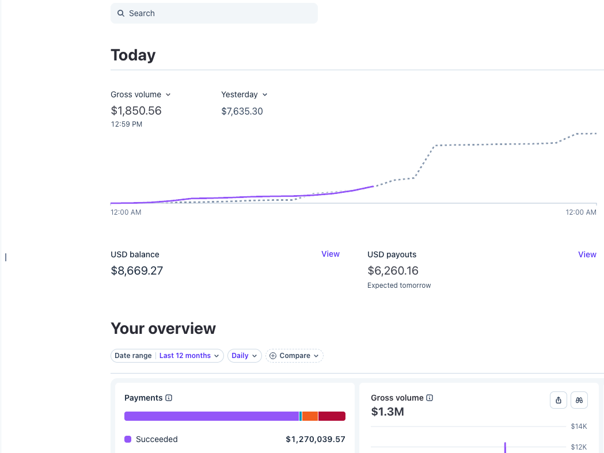Open Payments info tooltip icon
Viewport: 604px width, 453px height.
coord(169,398)
